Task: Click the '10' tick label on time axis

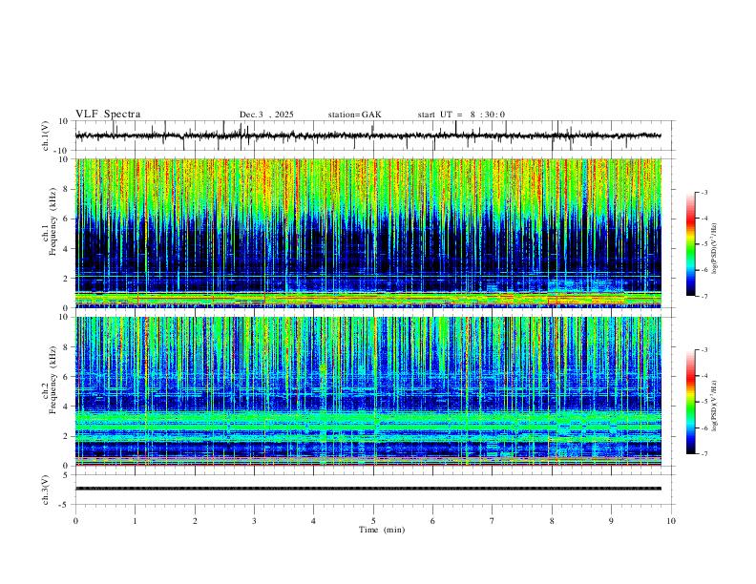Action: 671,521
